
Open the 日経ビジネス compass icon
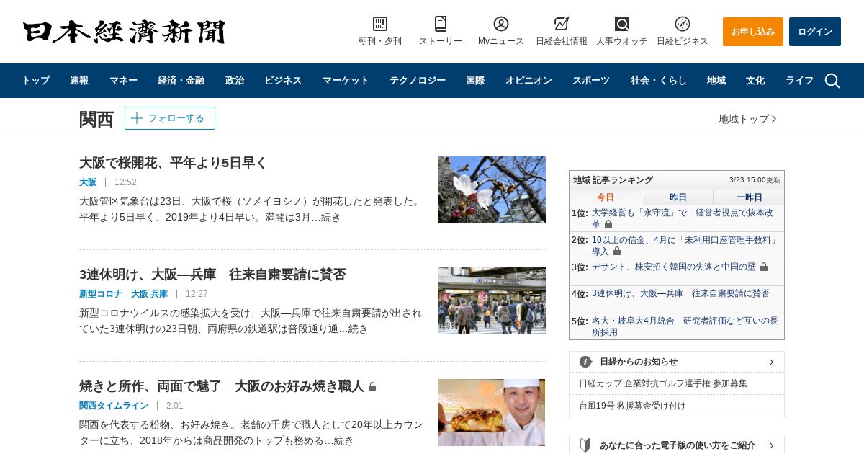click(x=683, y=24)
